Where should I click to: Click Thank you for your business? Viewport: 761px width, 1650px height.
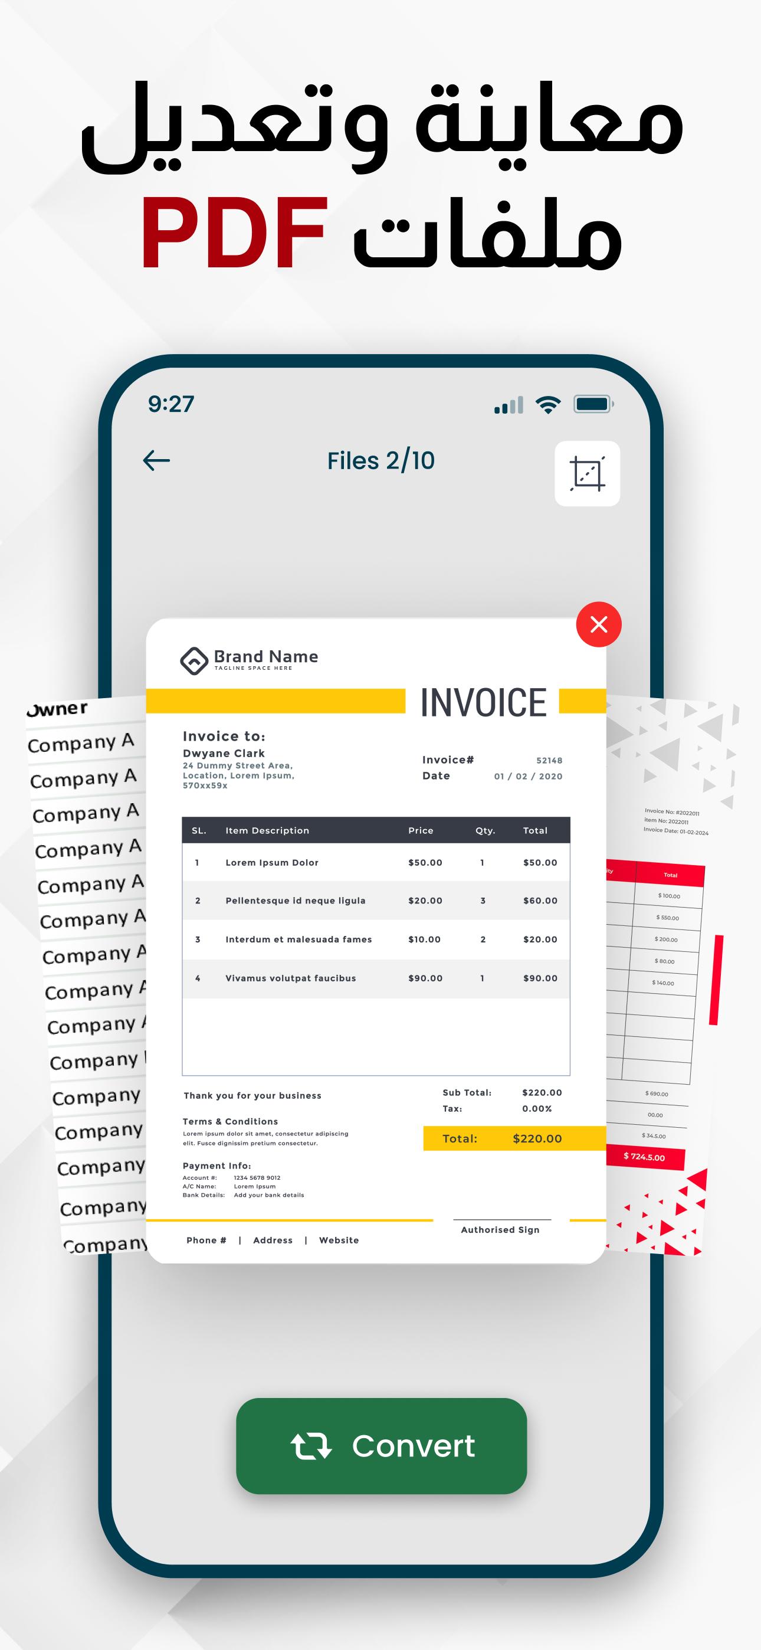[252, 1096]
